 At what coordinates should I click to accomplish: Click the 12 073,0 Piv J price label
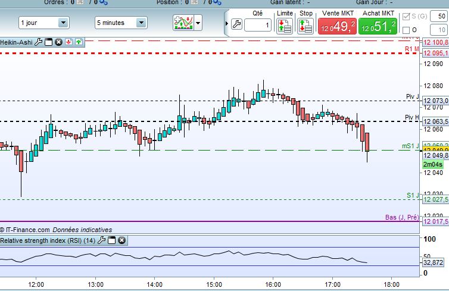[435, 101]
